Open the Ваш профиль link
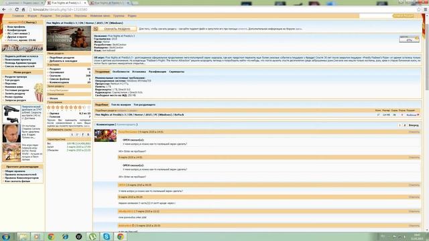429x241 pixels. pos(16,27)
